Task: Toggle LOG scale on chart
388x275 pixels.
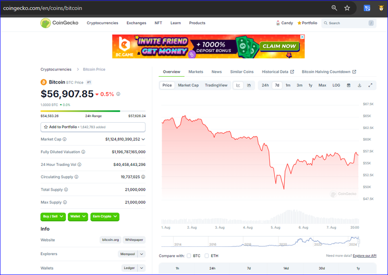Action: point(336,85)
